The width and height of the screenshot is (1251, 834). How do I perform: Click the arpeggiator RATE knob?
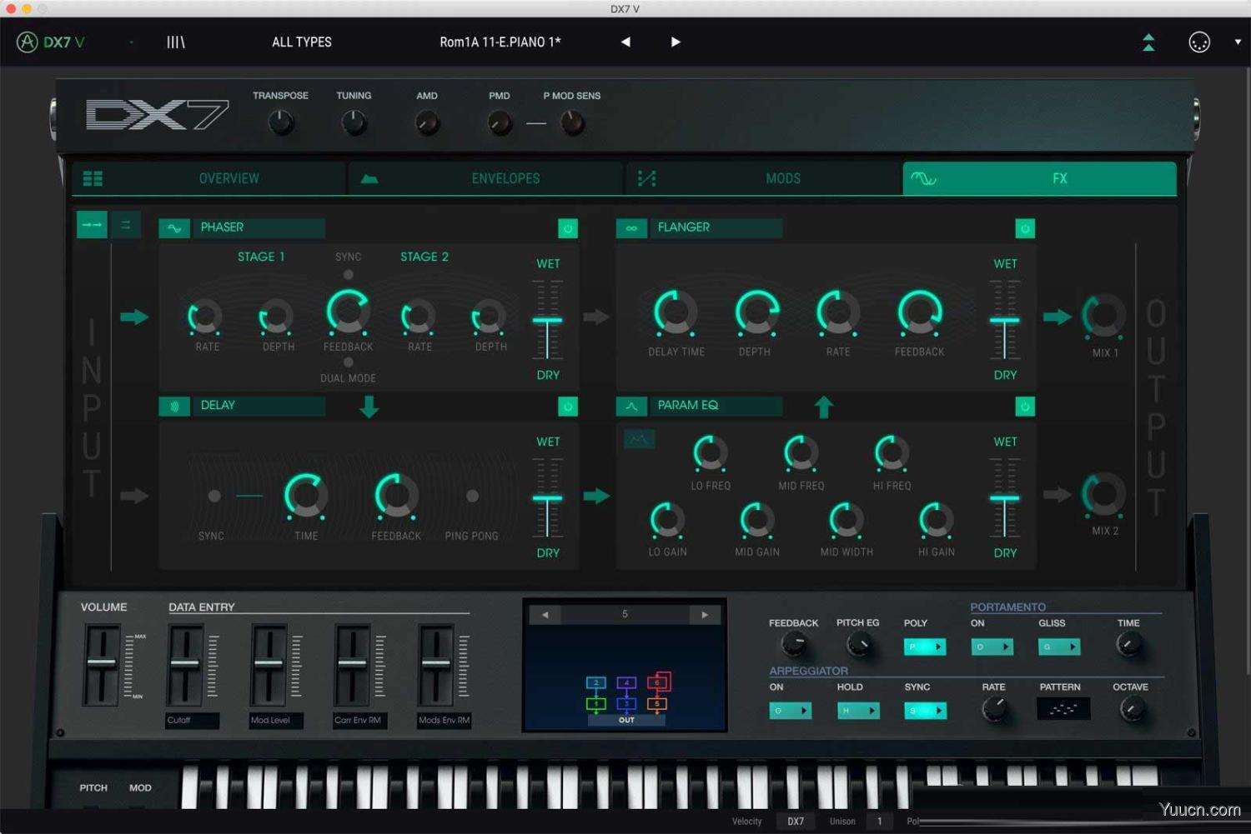pos(994,709)
